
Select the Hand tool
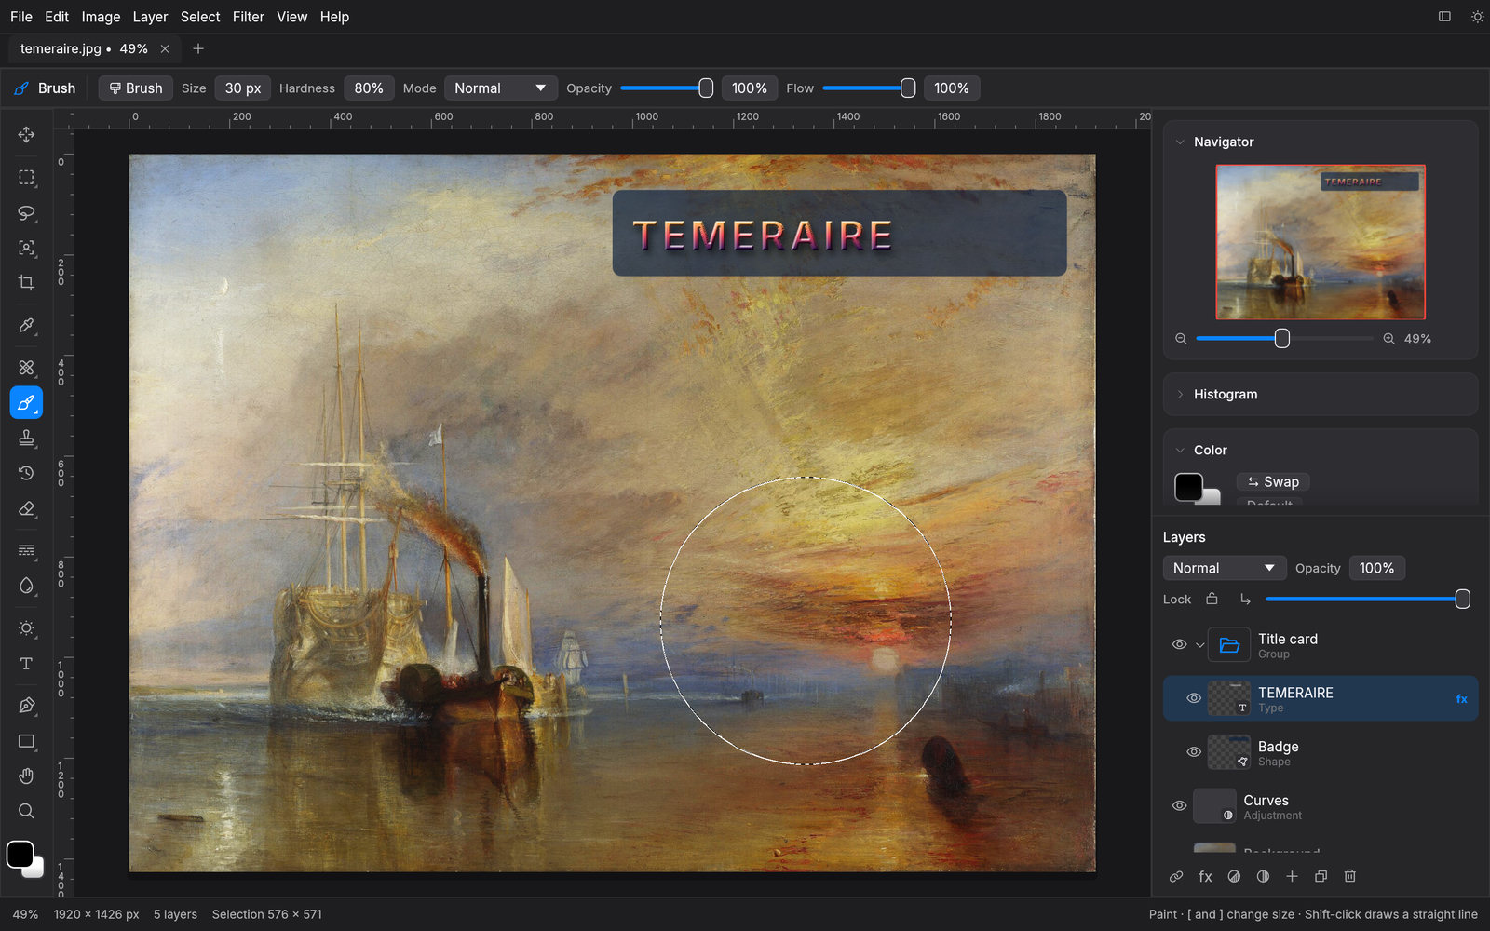coord(26,776)
